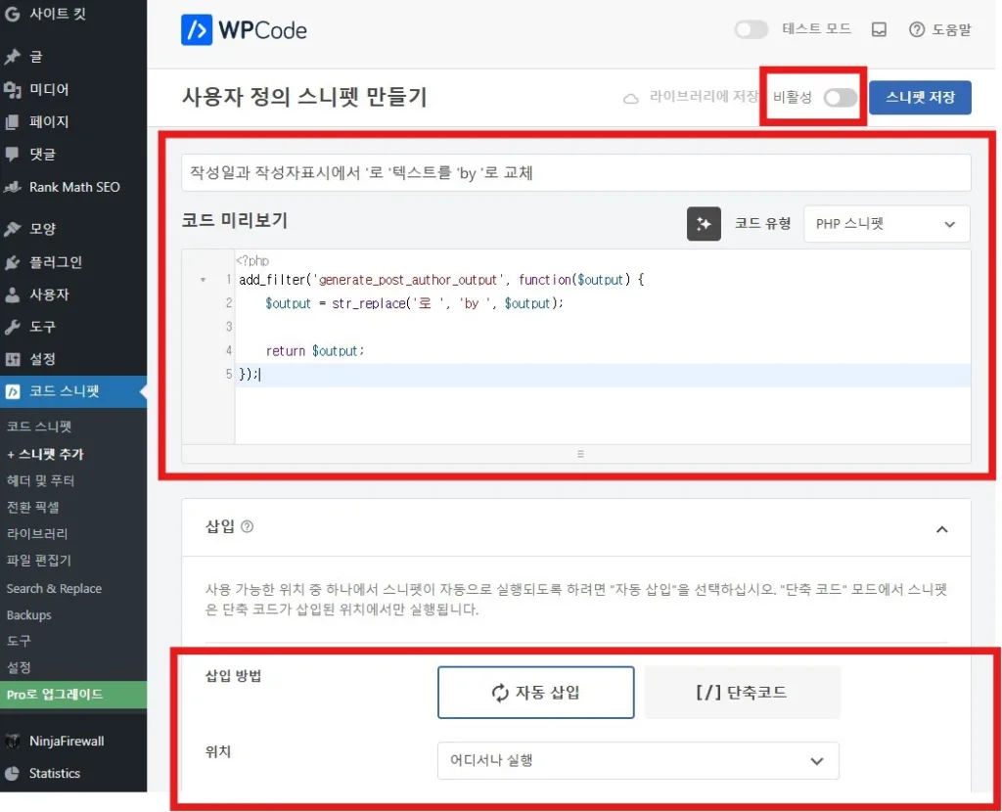Click the 코드 스니펫 code icon

(12, 391)
